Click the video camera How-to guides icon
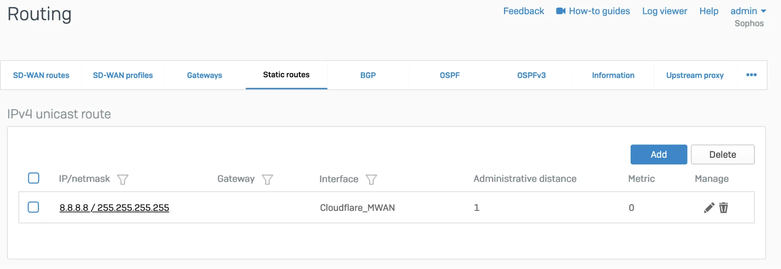The image size is (781, 269). [x=561, y=11]
